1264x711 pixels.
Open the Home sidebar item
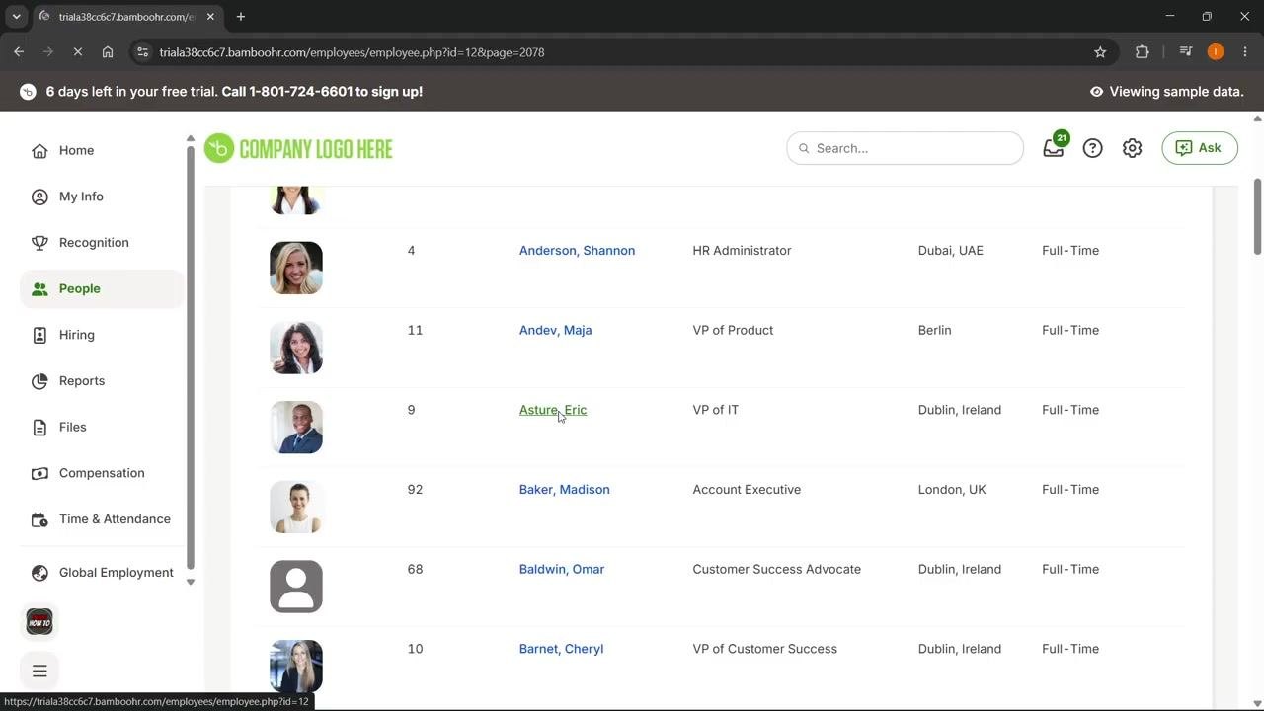coord(76,151)
